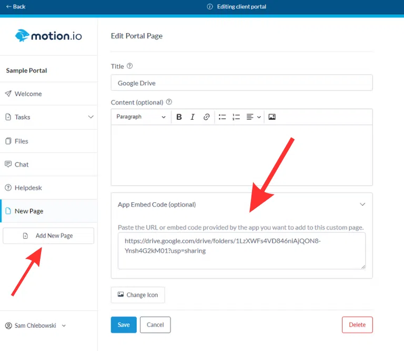Create a numbered list
Screen dimensions: 404x351
pos(236,117)
